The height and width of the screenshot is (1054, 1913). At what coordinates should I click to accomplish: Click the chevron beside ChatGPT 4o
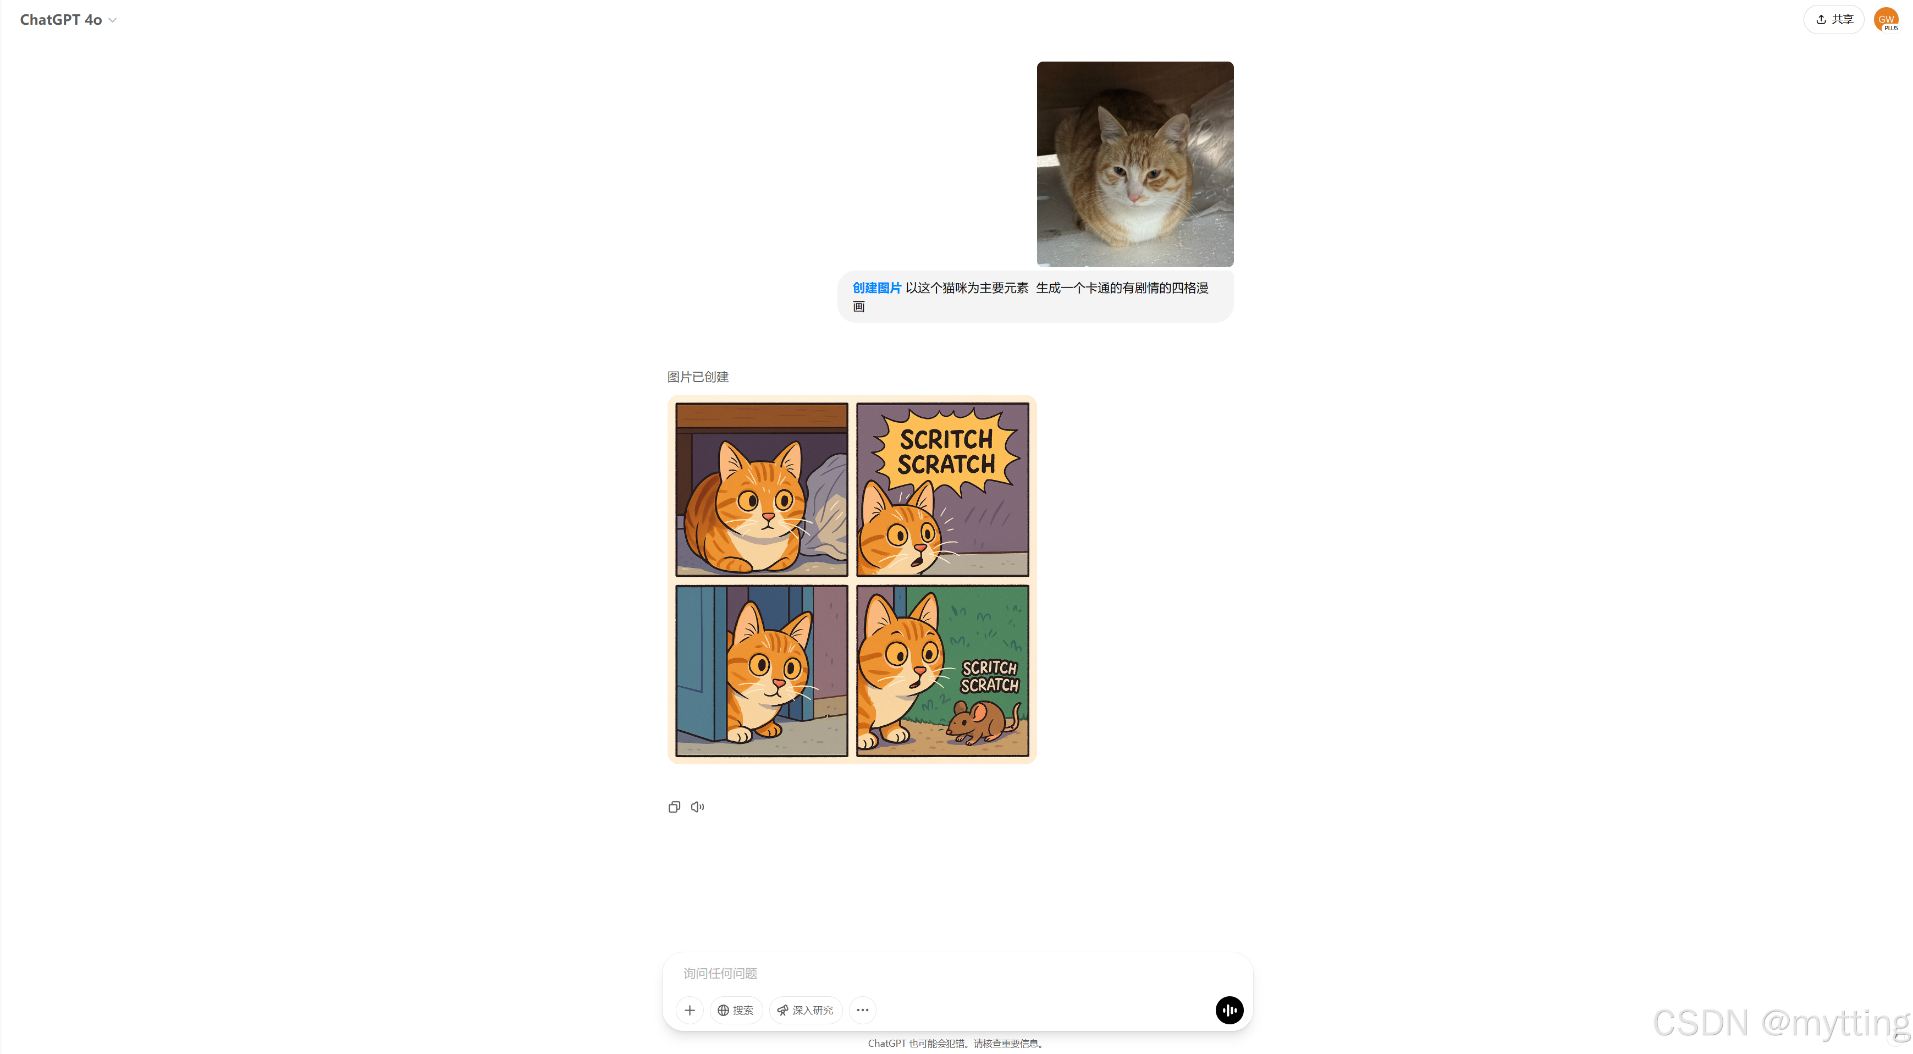113,20
